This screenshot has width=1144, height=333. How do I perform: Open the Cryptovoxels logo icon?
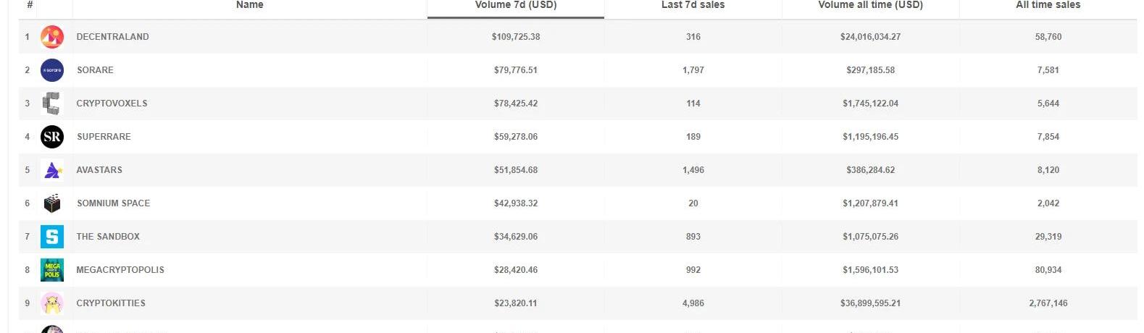click(x=51, y=104)
